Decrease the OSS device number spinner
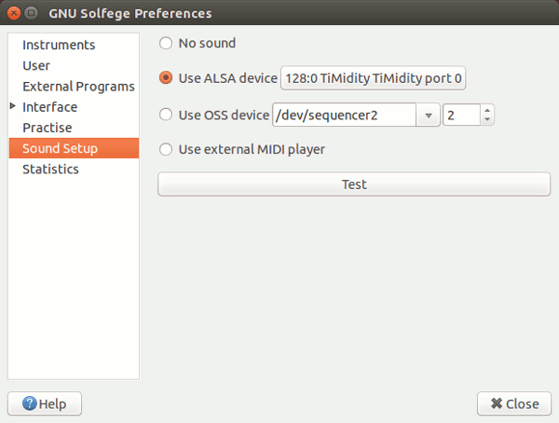The width and height of the screenshot is (559, 423). [487, 120]
